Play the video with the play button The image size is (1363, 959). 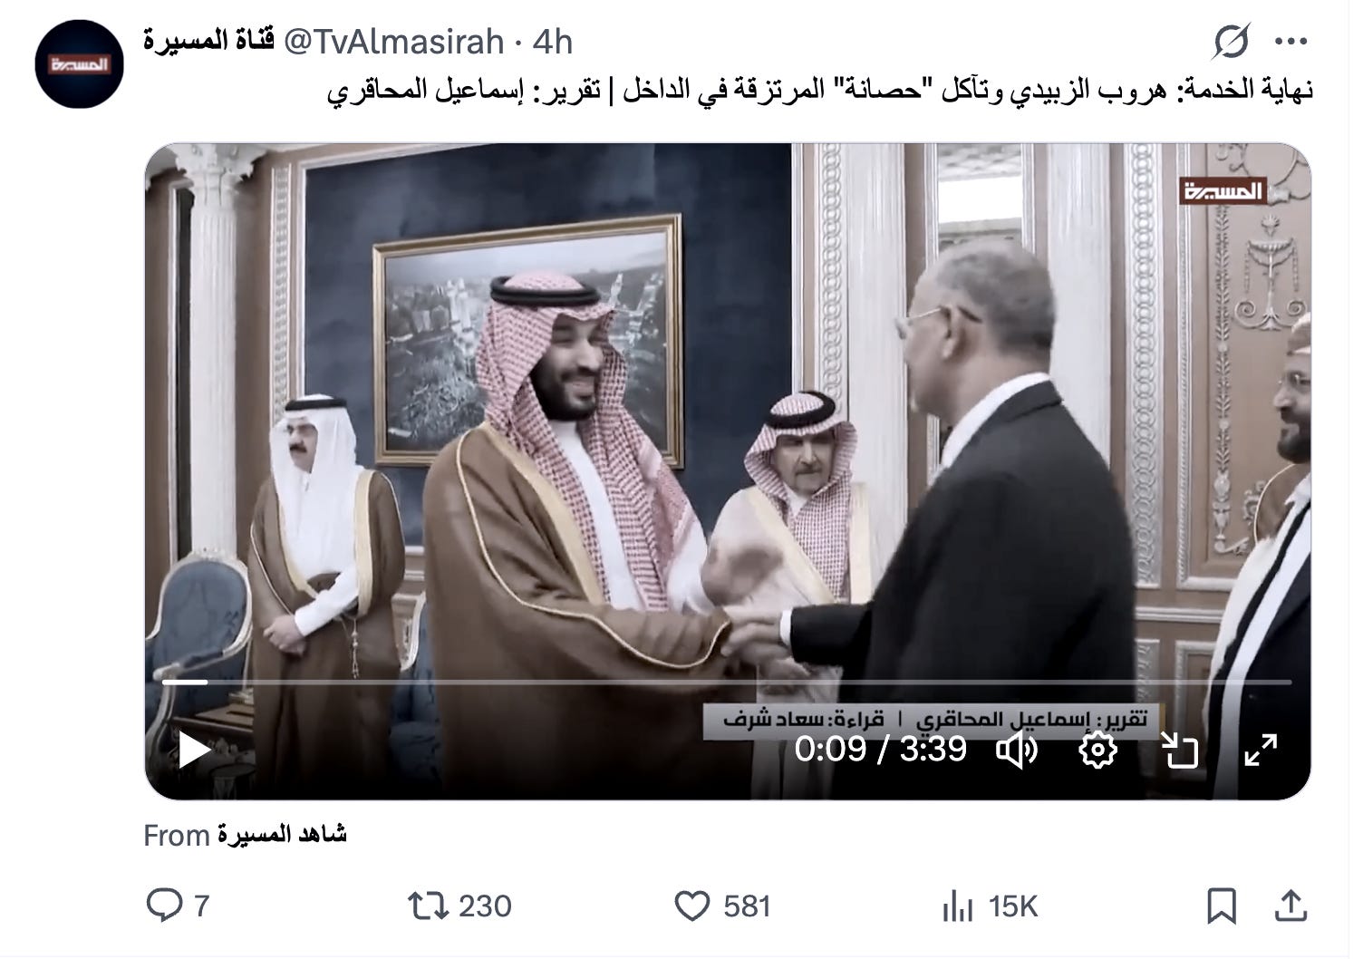coord(194,751)
